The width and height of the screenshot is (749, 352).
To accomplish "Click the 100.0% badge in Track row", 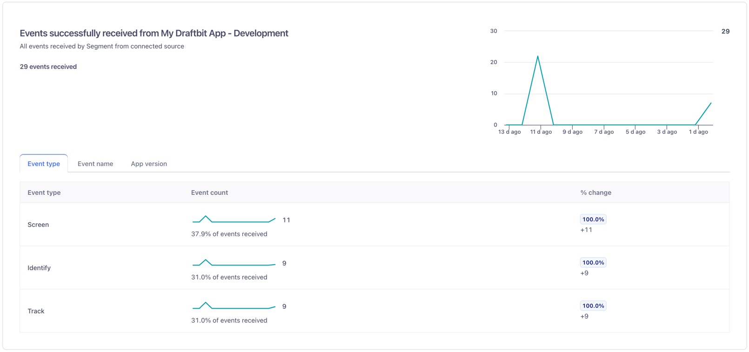I will [x=593, y=306].
